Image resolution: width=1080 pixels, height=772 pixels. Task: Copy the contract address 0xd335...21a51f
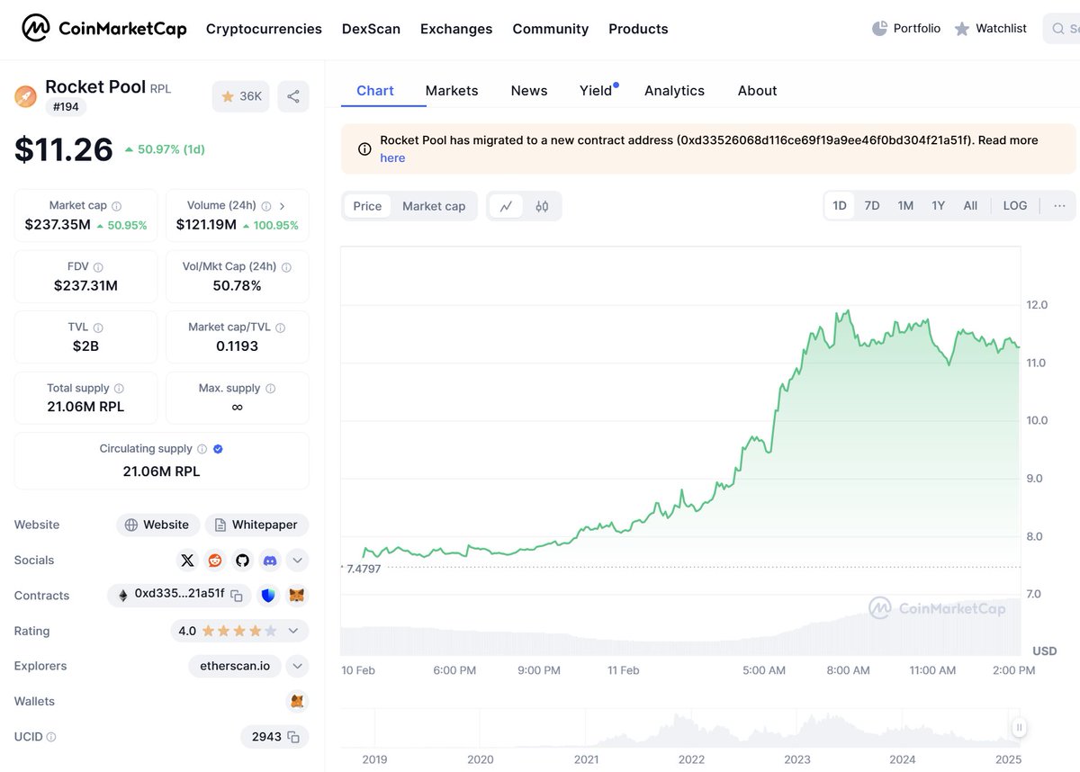coord(237,596)
